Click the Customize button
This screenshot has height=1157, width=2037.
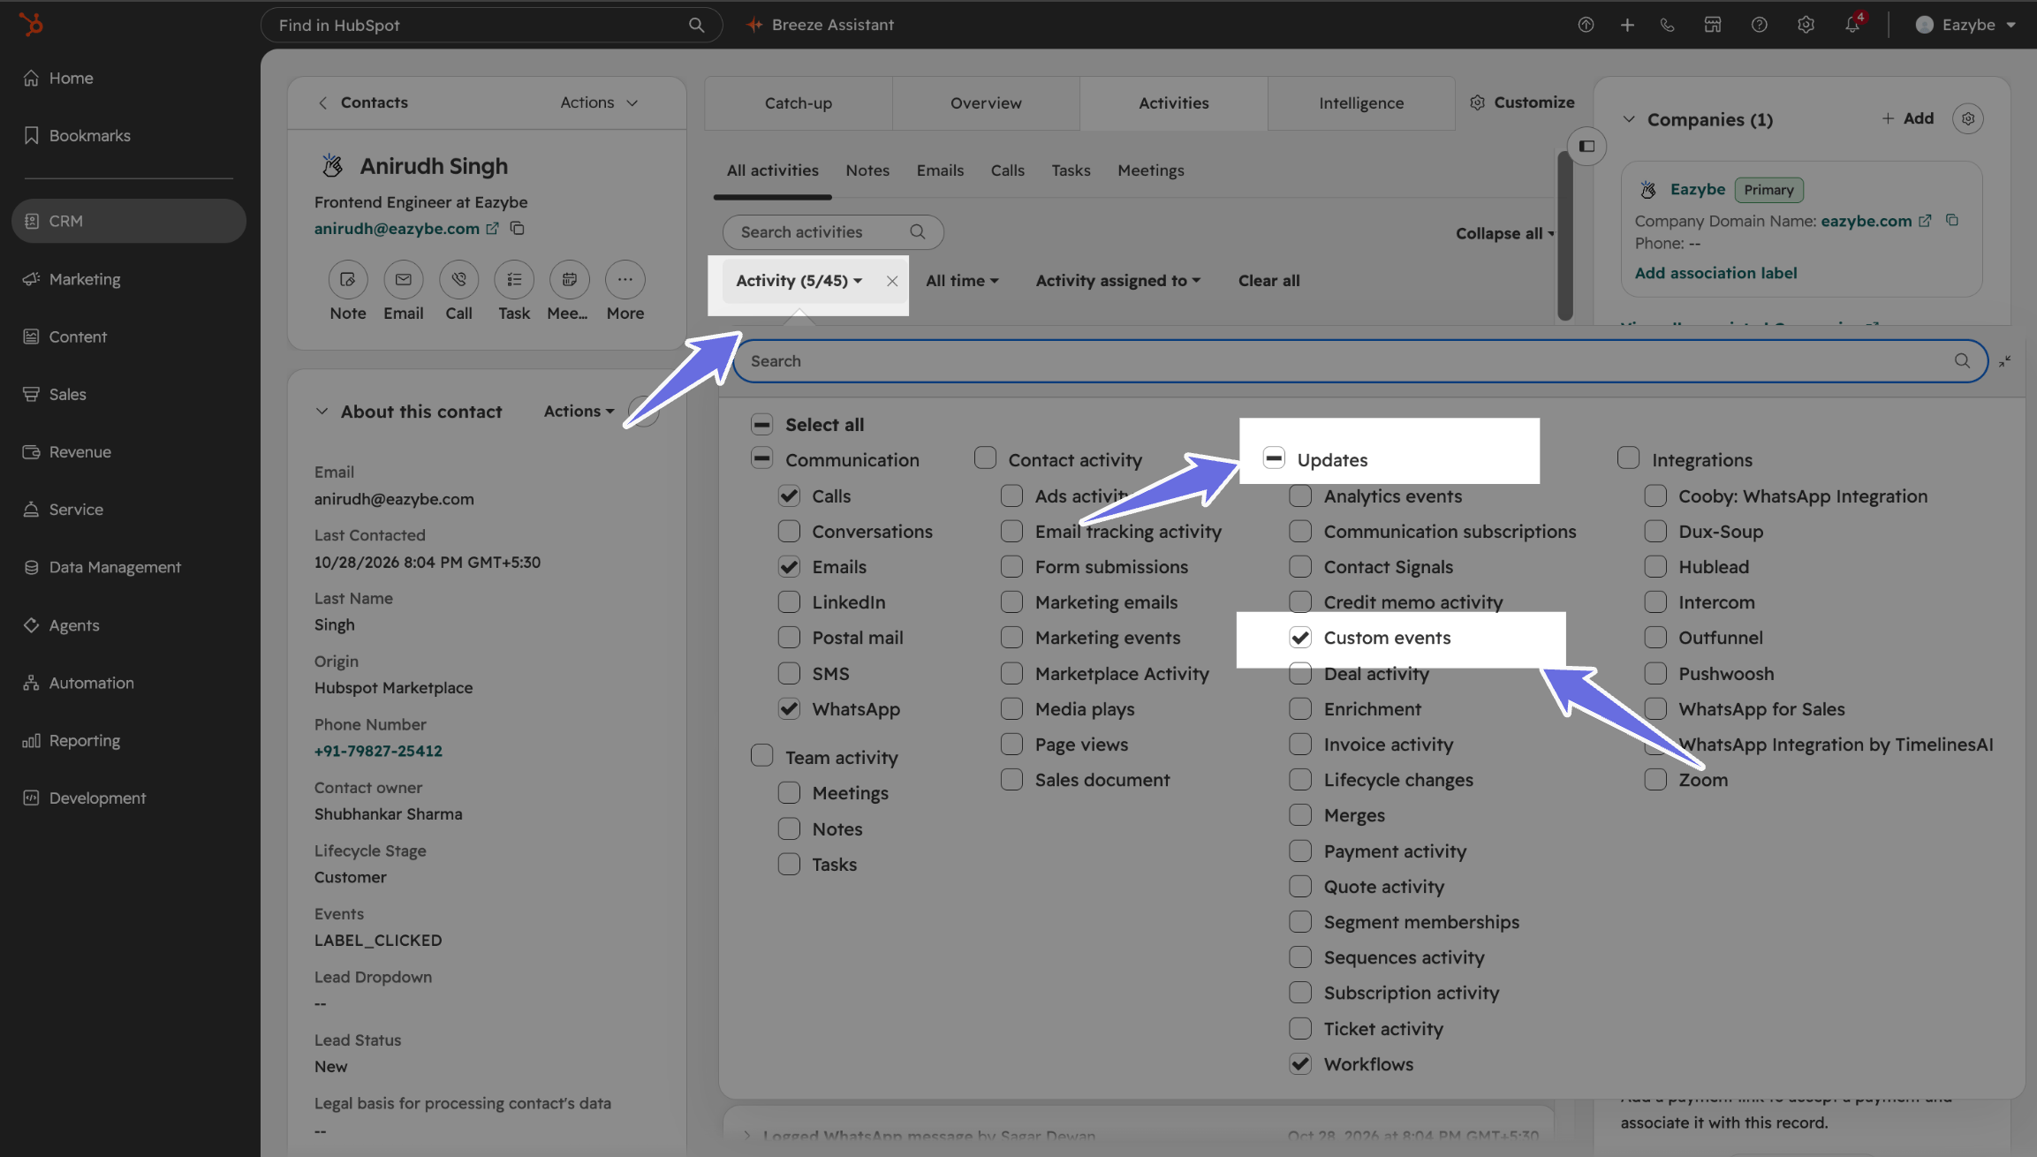click(1522, 102)
